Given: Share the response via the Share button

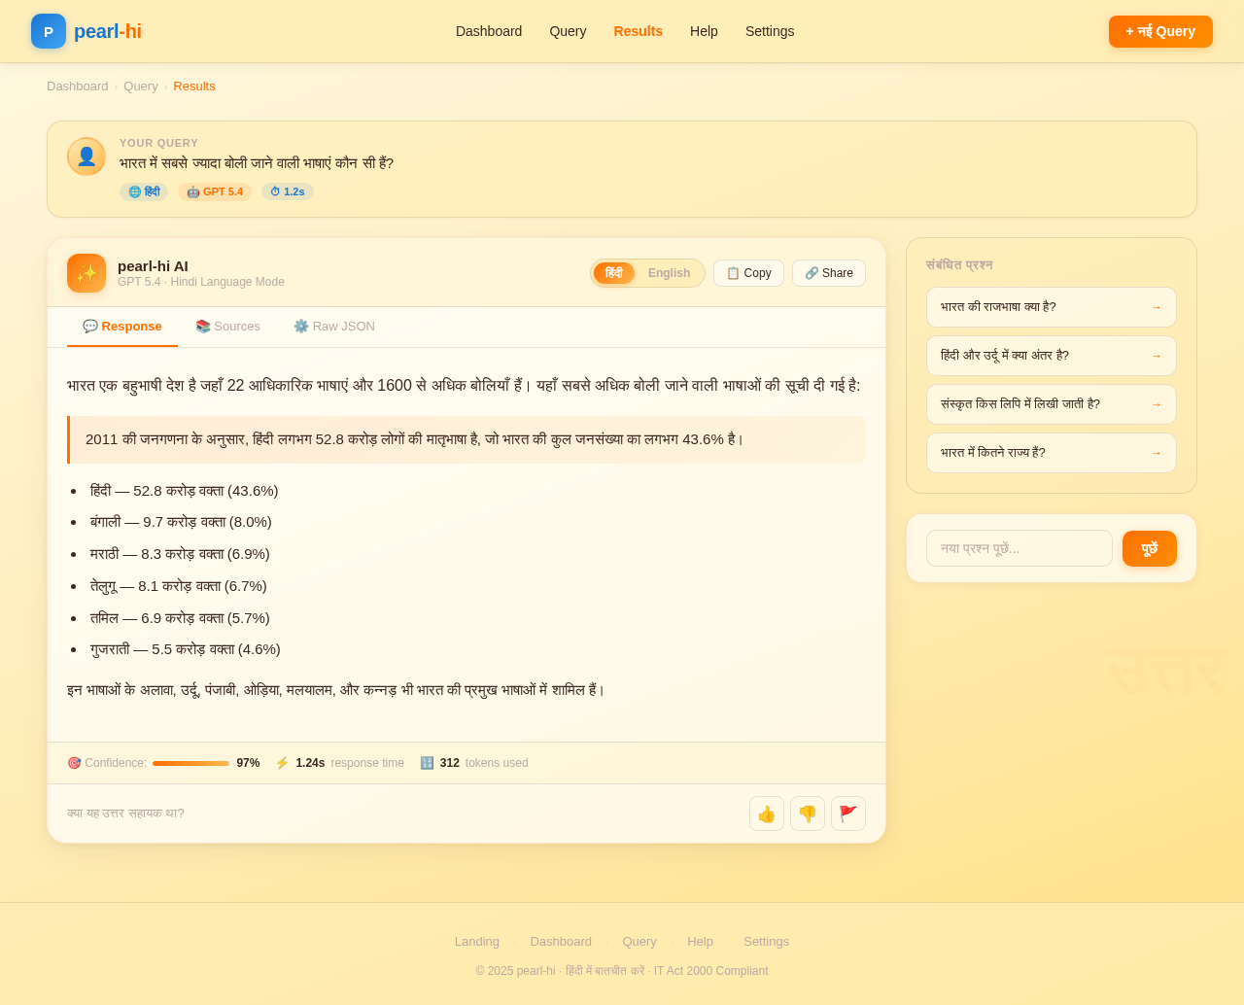Looking at the screenshot, I should pyautogui.click(x=829, y=273).
